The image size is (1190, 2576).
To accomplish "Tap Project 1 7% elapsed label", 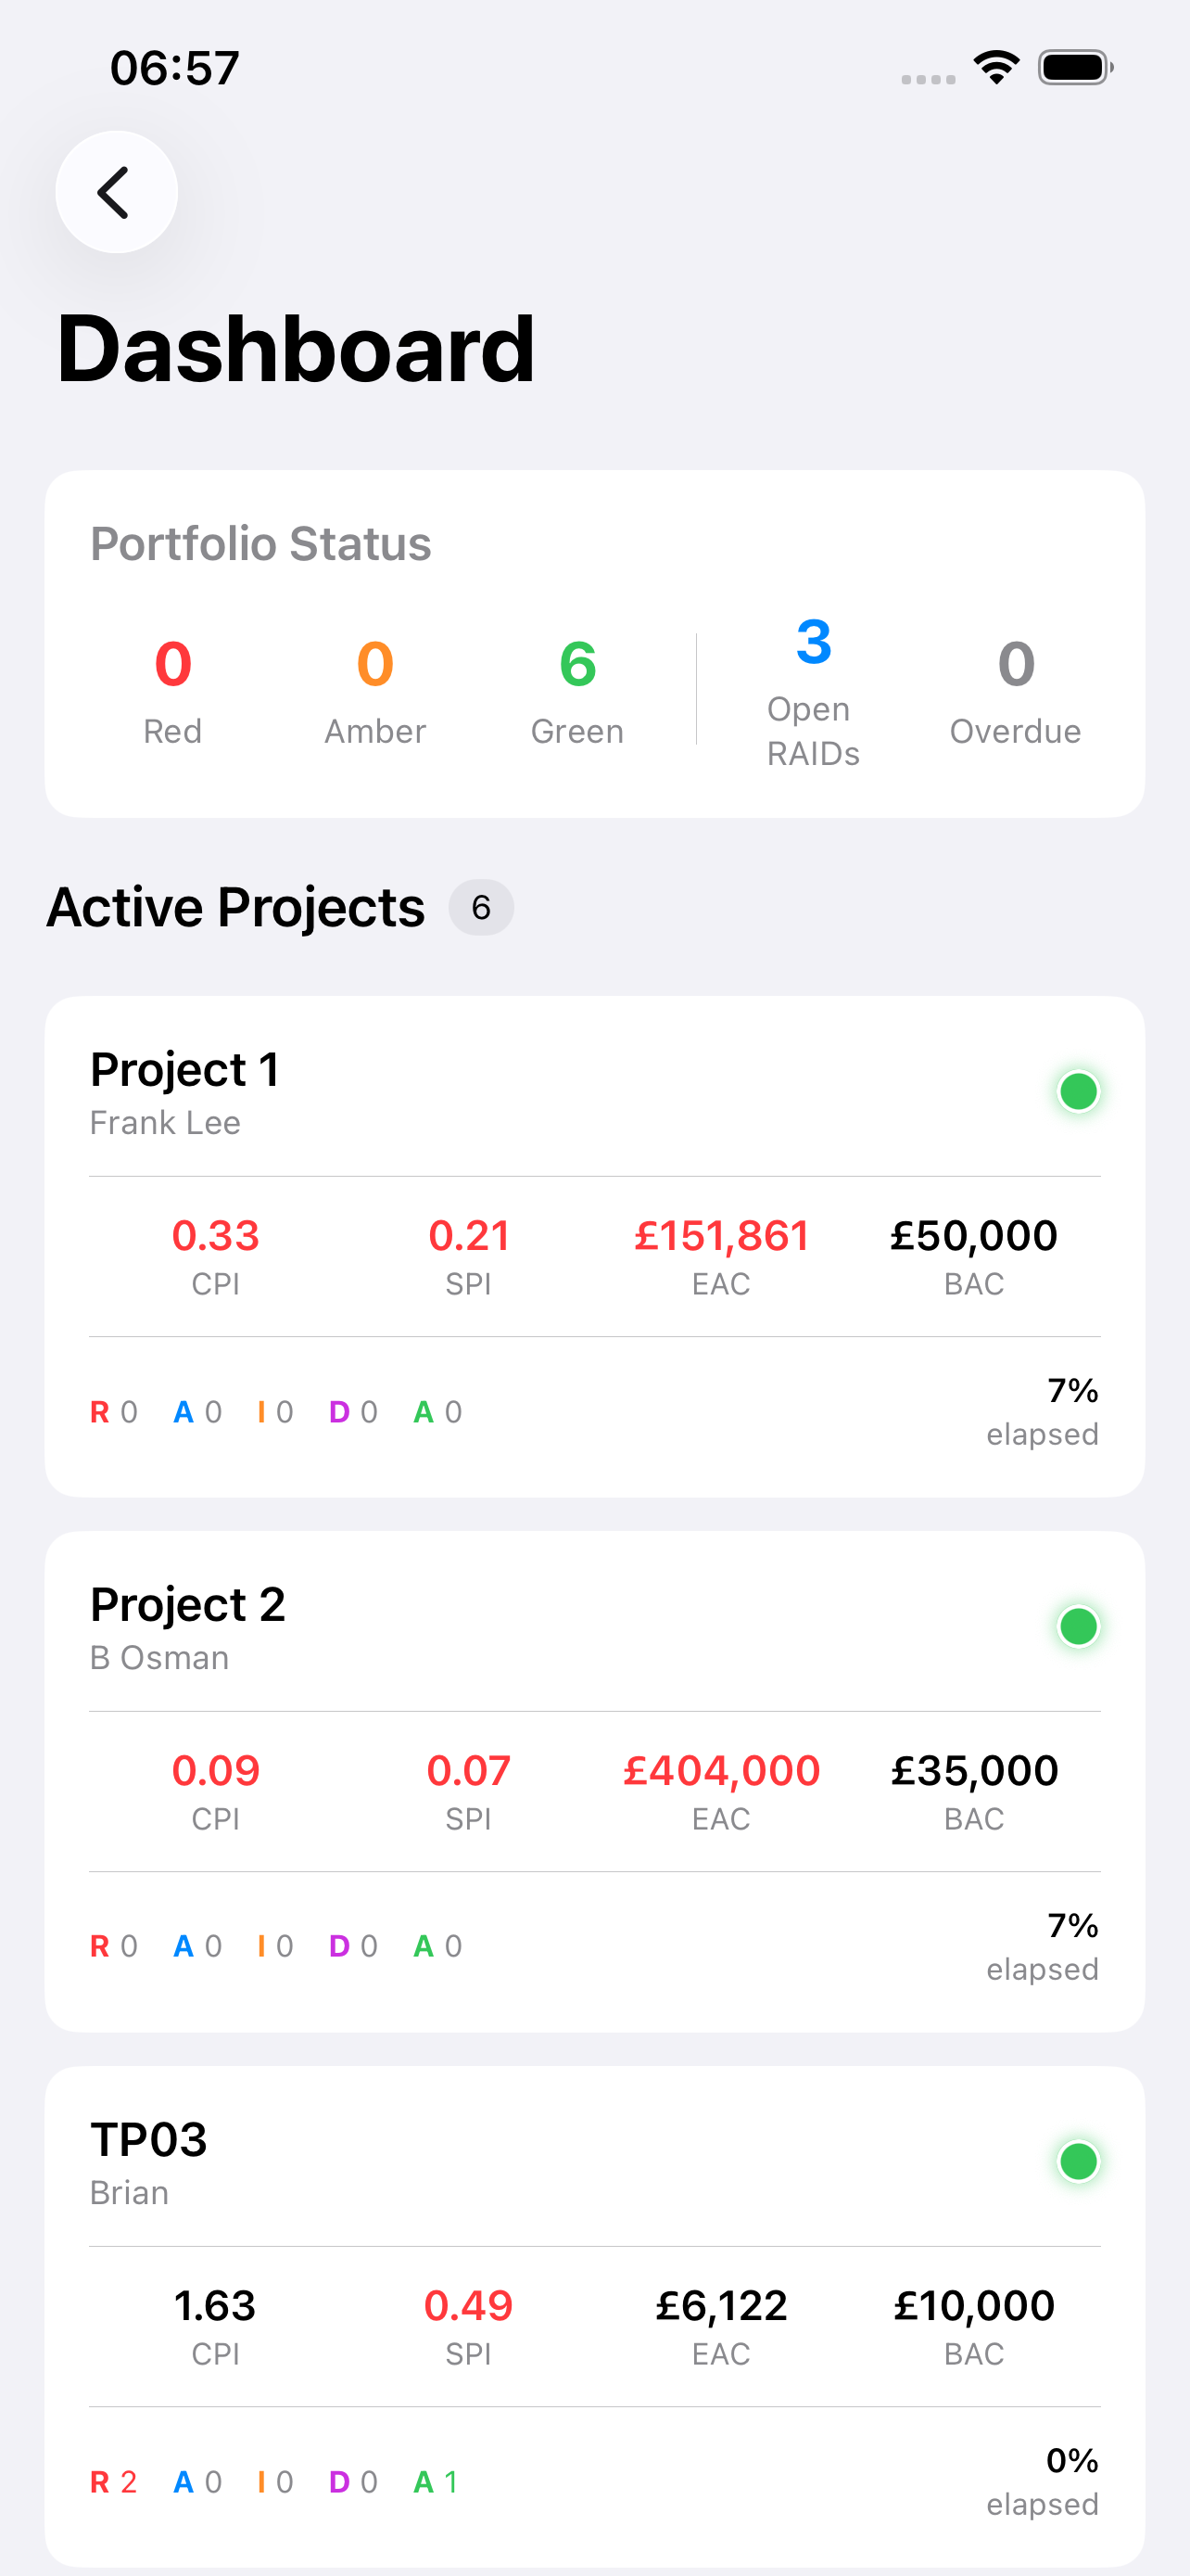I will click(x=1042, y=1411).
